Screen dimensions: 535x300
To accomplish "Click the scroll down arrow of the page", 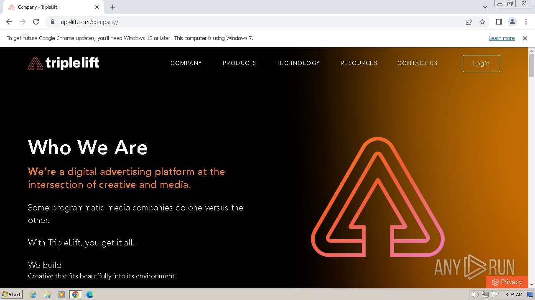I will (x=532, y=285).
